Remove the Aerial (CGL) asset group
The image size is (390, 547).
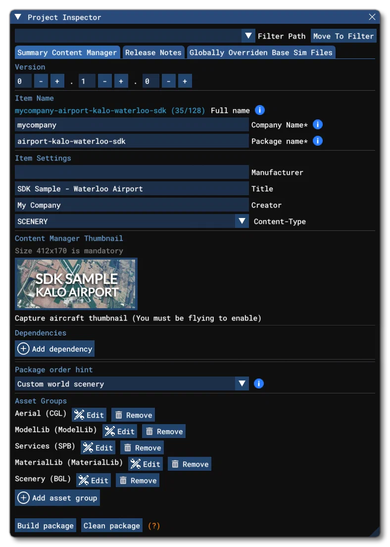(x=133, y=415)
